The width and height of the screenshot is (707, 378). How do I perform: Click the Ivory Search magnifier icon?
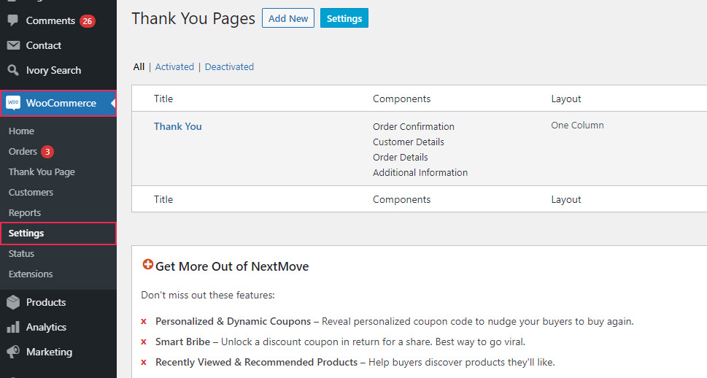coord(13,70)
